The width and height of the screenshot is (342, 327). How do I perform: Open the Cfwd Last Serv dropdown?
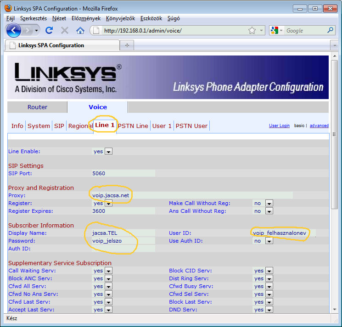(108, 302)
